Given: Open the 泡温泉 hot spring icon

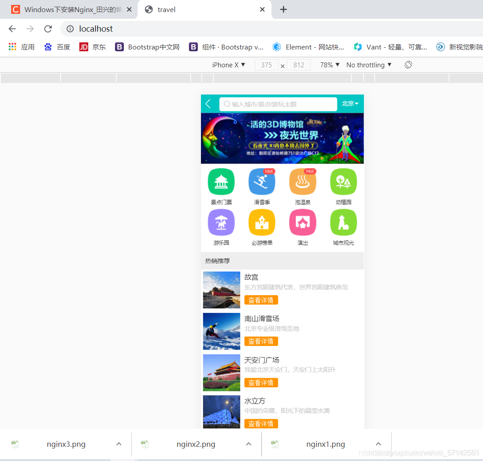Looking at the screenshot, I should click(x=303, y=182).
